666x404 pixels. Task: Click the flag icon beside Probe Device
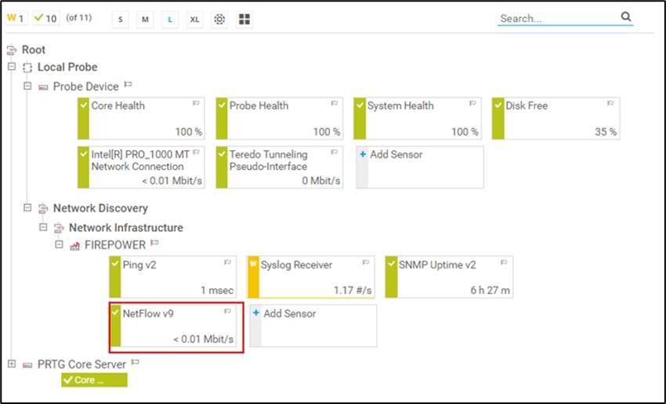point(128,85)
